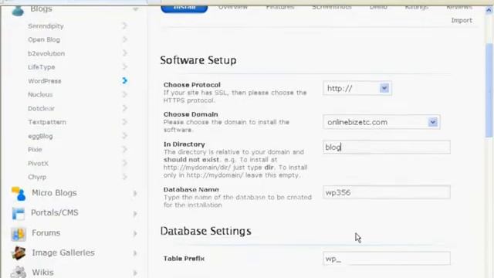Click the Micro Blogs category icon
This screenshot has height=278, width=494.
(x=19, y=194)
